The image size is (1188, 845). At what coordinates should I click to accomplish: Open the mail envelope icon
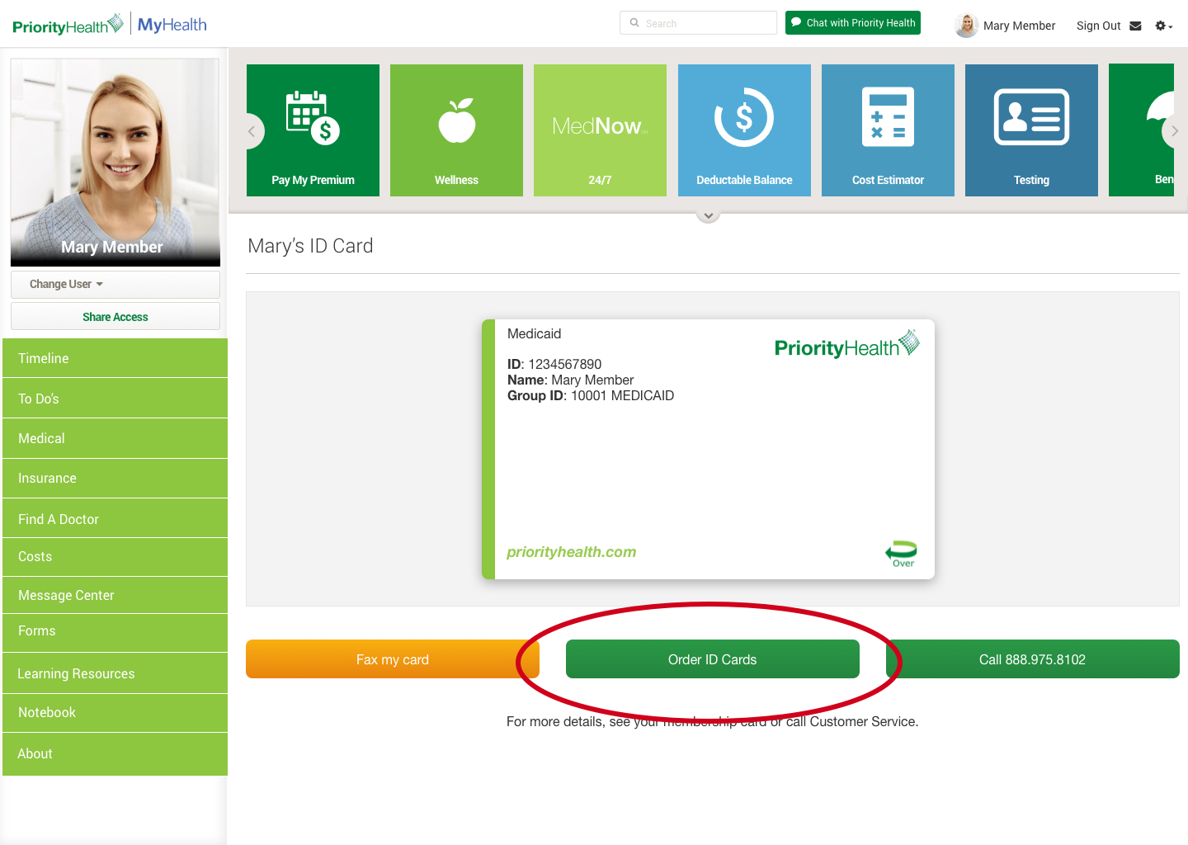tap(1135, 26)
